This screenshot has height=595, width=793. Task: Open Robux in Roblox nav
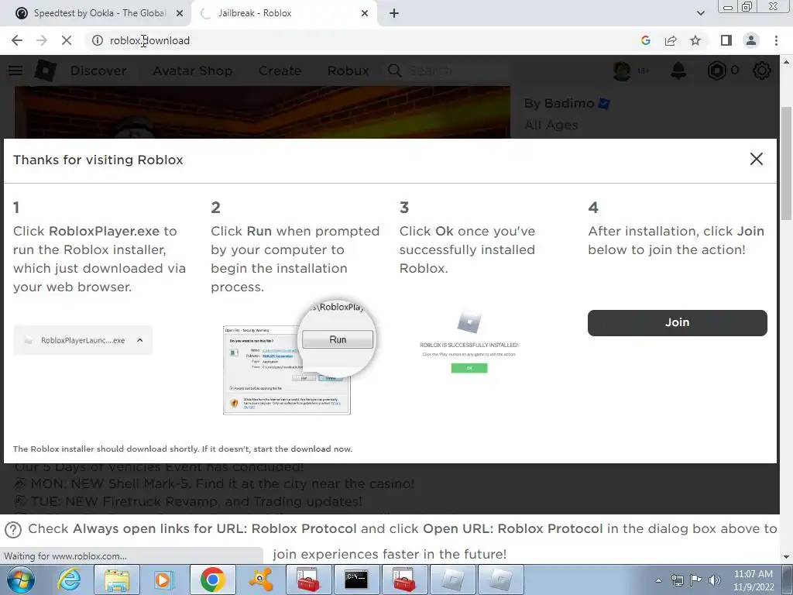(x=348, y=71)
